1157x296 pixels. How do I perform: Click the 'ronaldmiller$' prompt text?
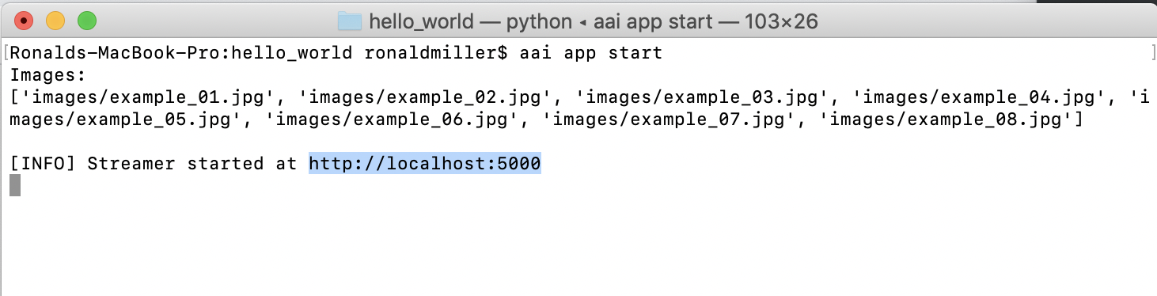pyautogui.click(x=436, y=54)
